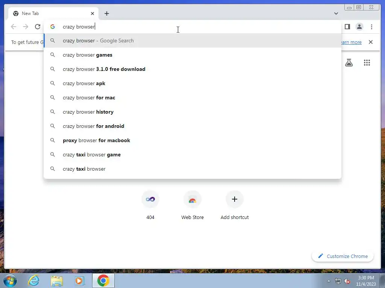Viewport: 385px width, 288px height.
Task: Dismiss the info bar with X
Action: point(370,42)
